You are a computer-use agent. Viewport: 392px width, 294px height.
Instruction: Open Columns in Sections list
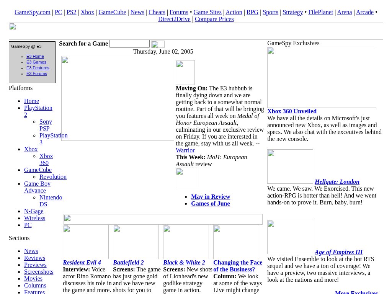click(x=35, y=286)
